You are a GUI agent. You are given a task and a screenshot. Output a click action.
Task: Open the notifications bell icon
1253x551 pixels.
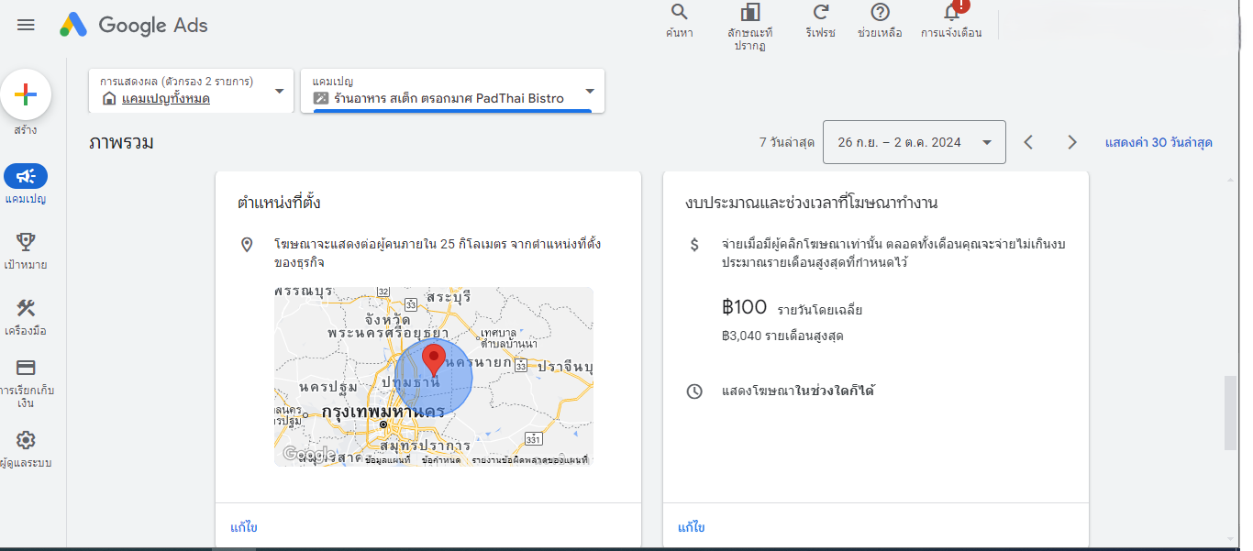951,13
